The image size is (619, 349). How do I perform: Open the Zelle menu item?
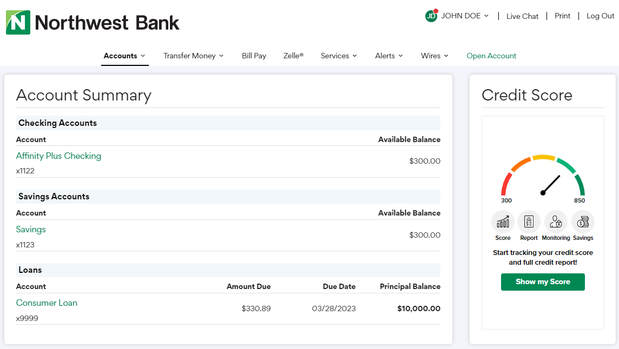pos(293,56)
